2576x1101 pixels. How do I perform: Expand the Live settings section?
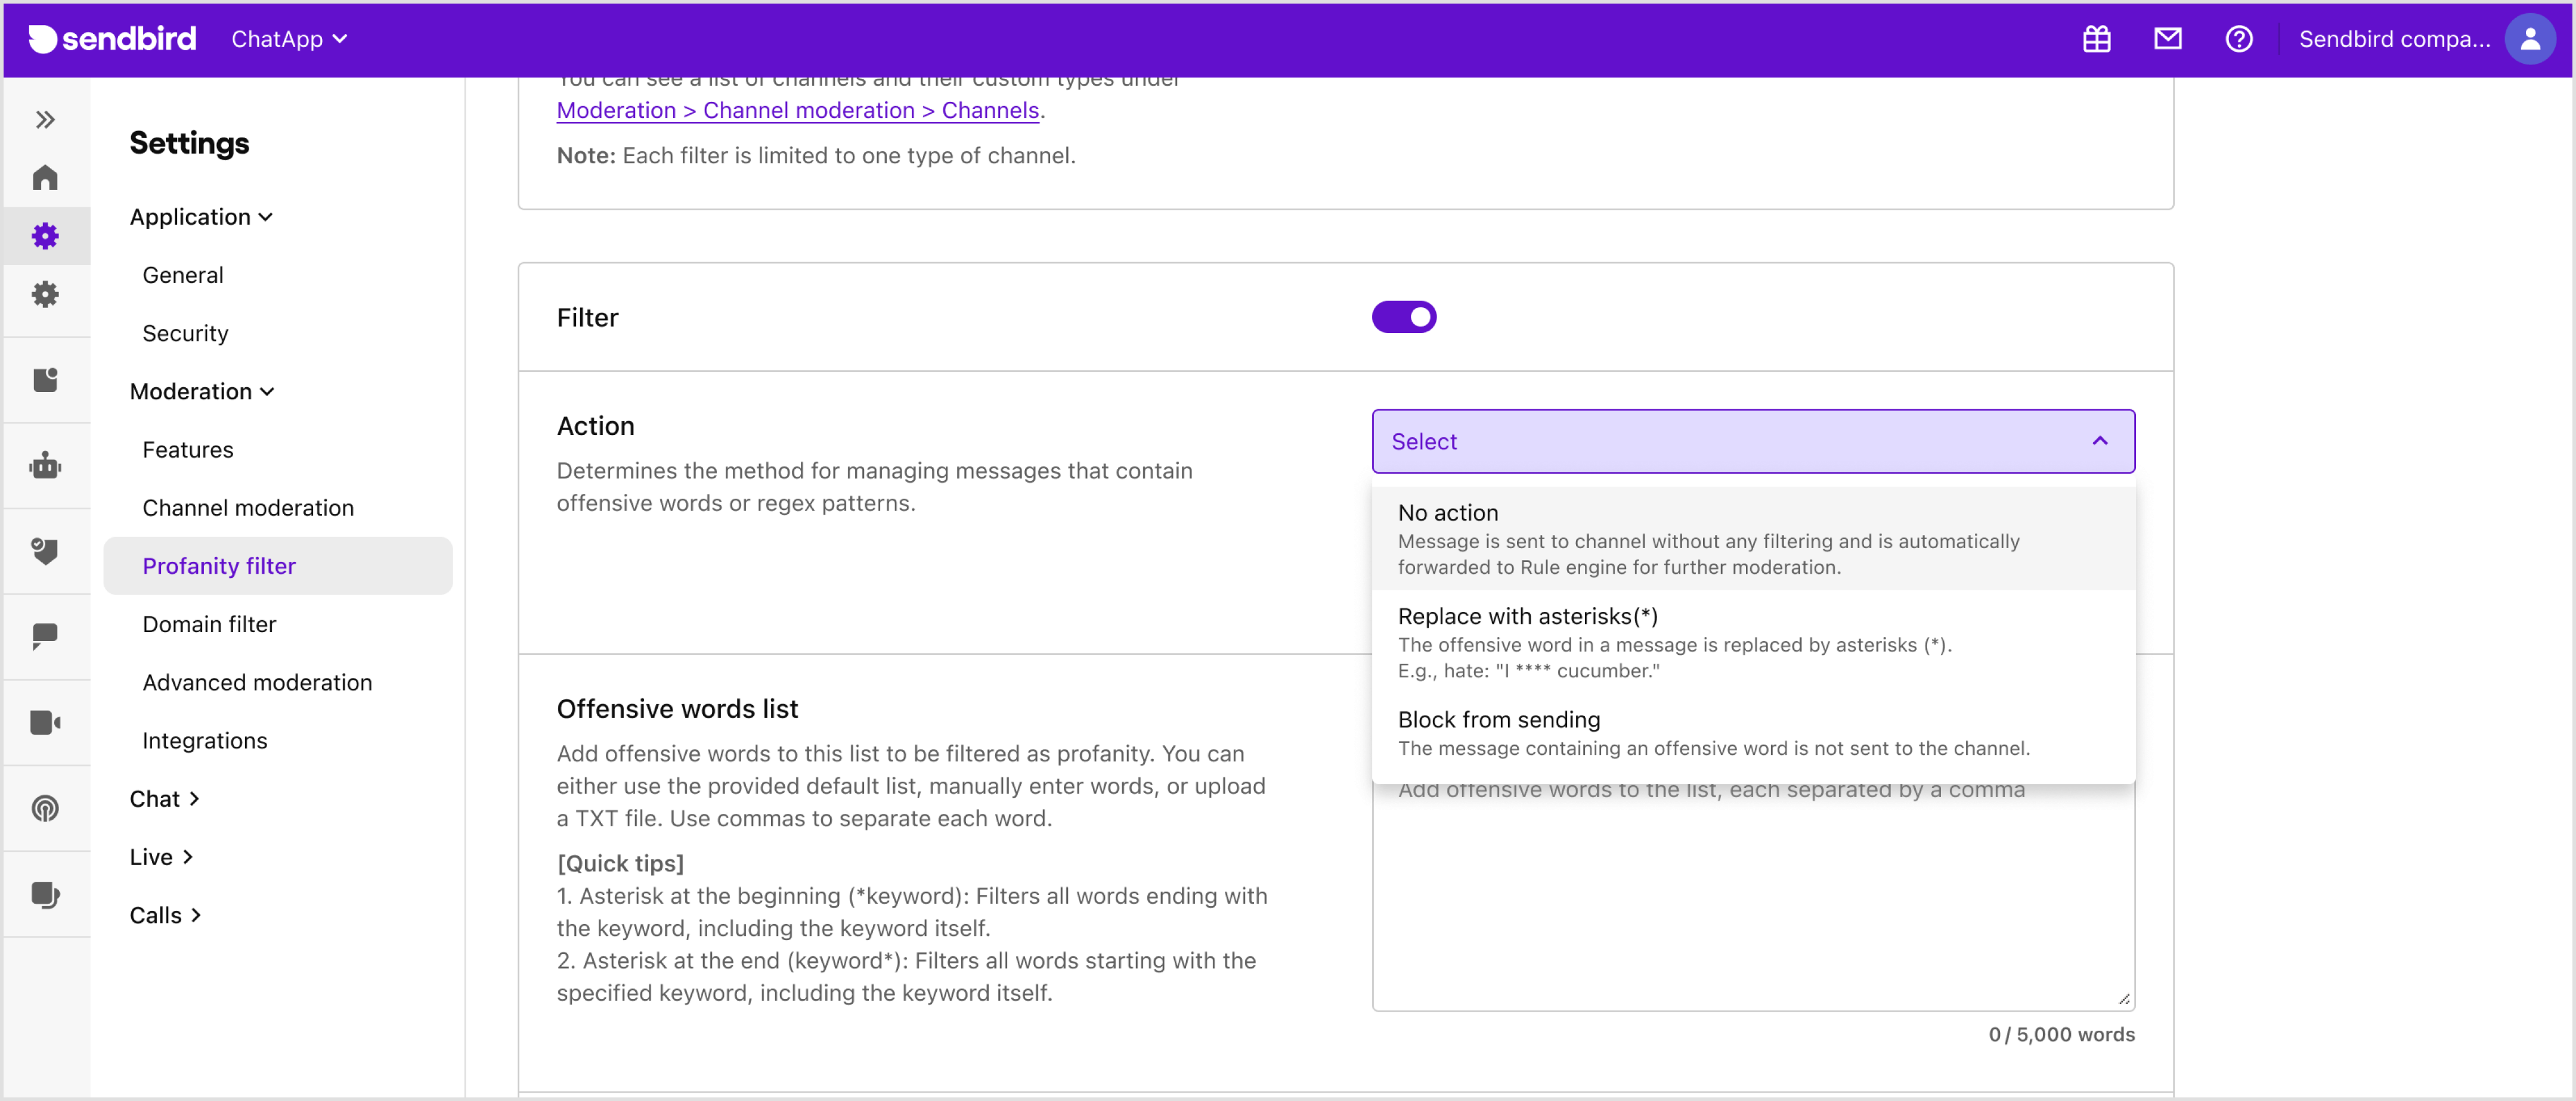(161, 856)
